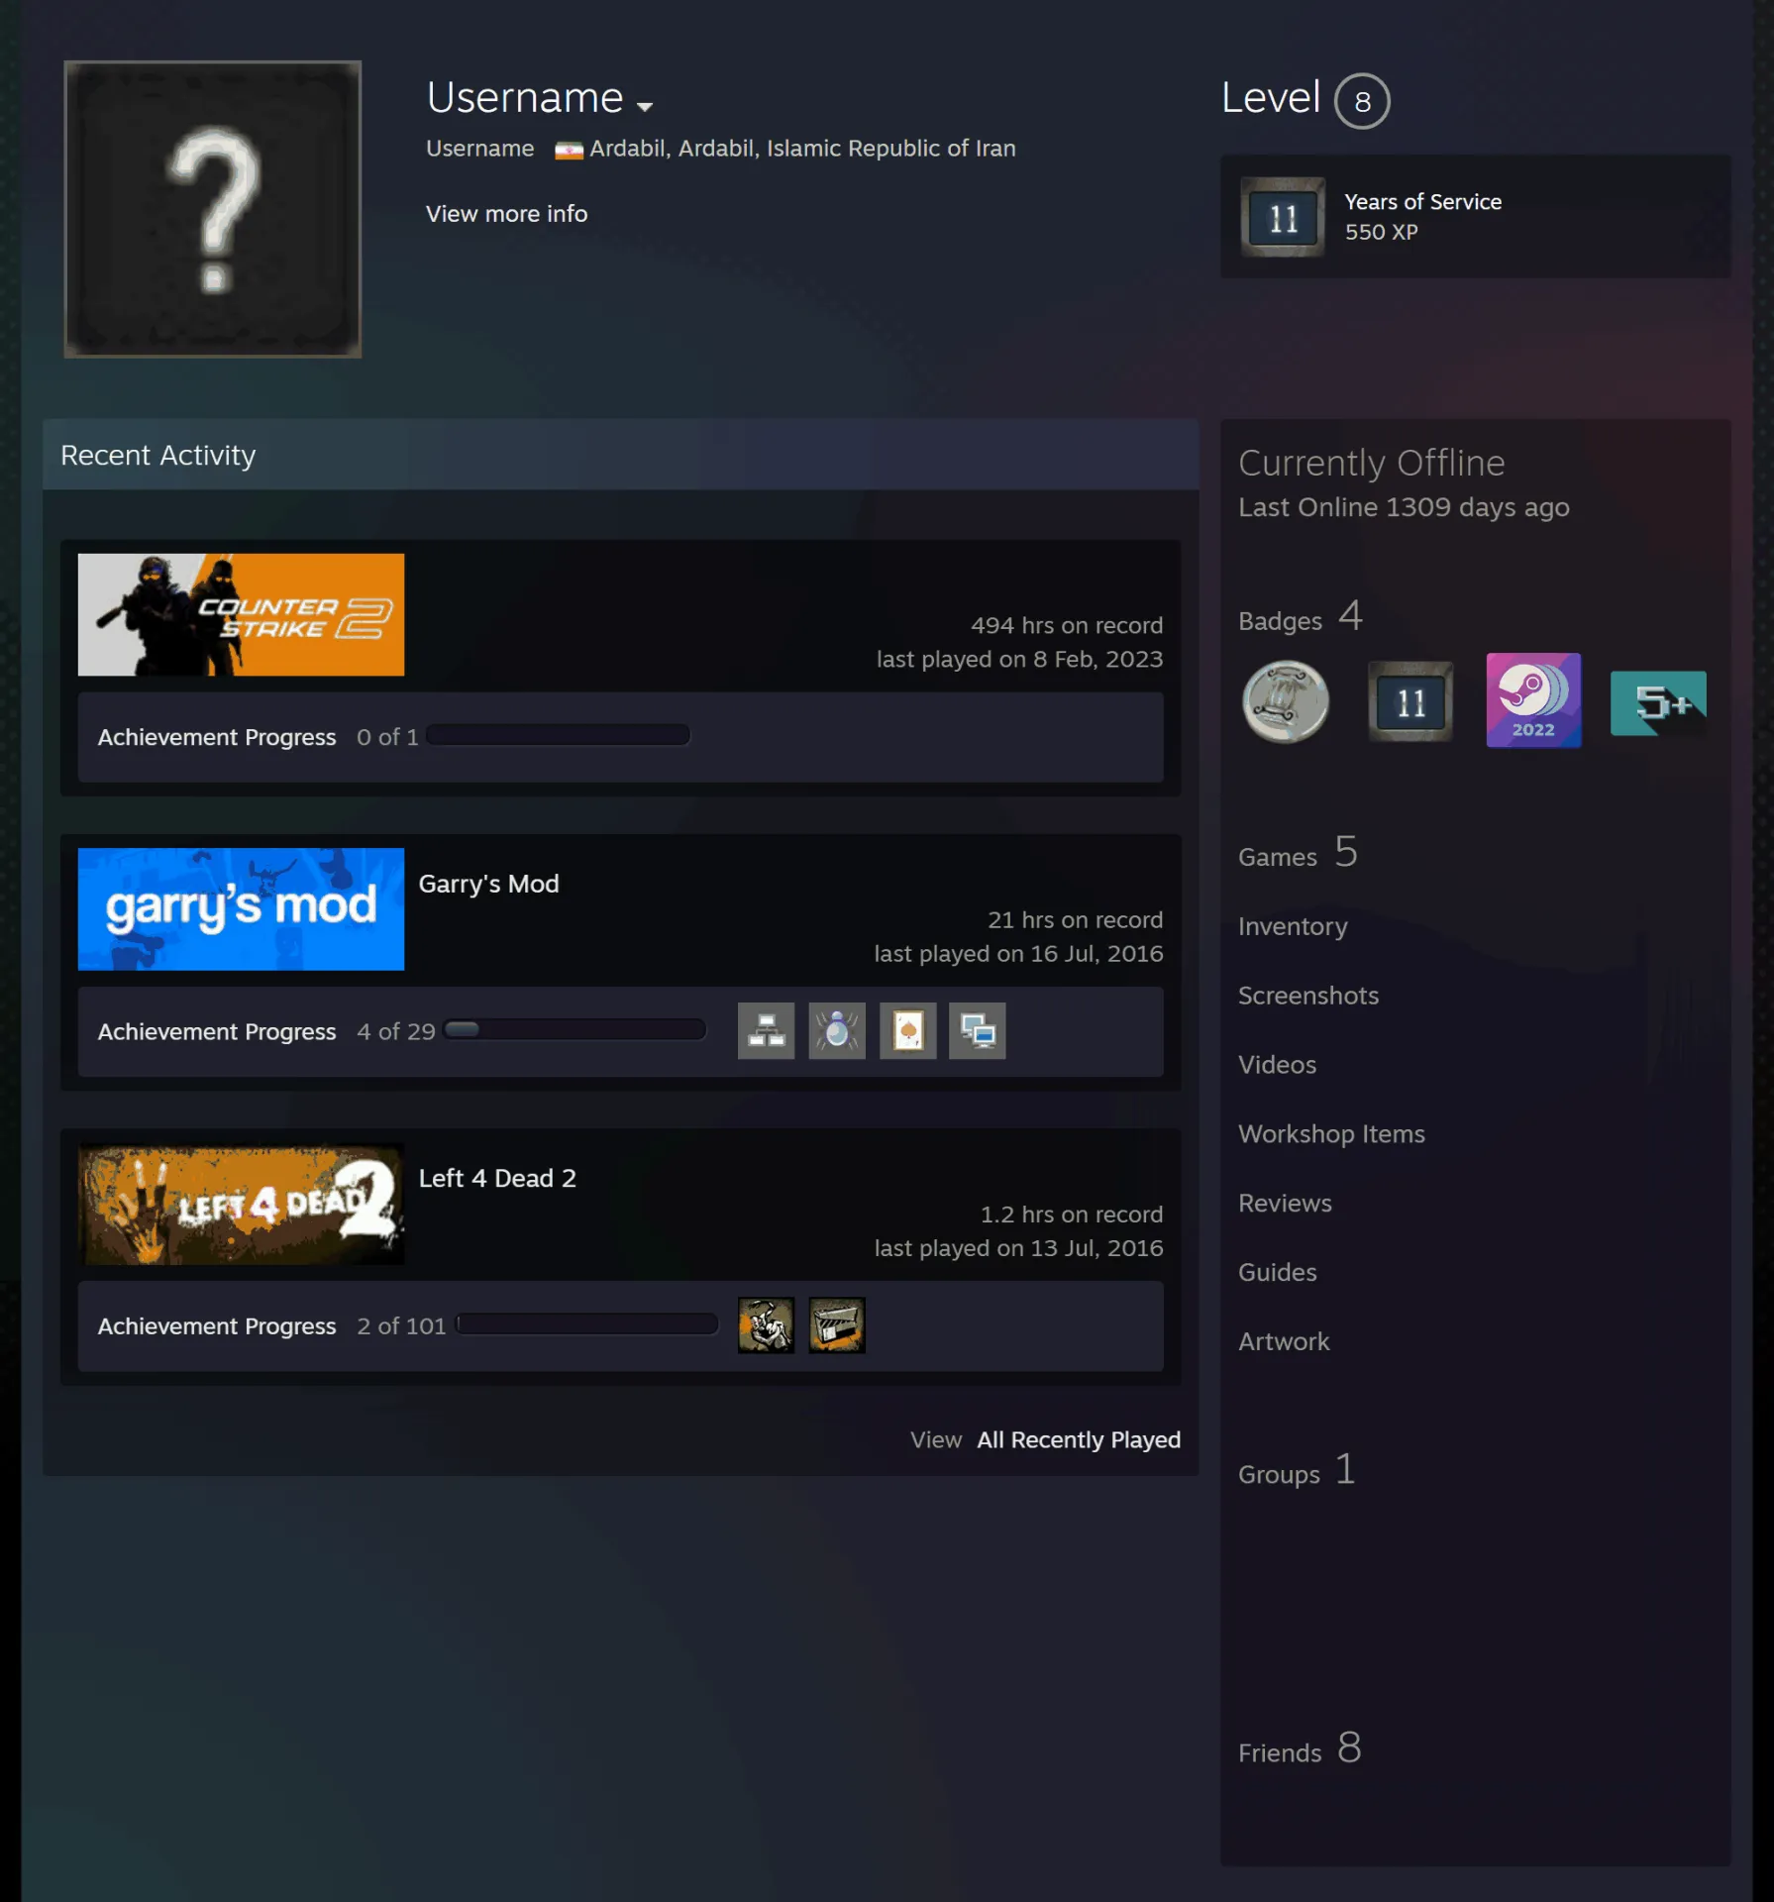Click the Years of Service 11 badge icon

[1283, 218]
